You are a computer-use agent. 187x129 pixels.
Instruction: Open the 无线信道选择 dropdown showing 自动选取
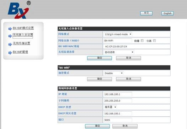point(119,52)
